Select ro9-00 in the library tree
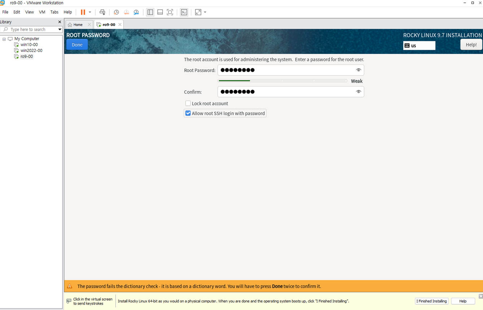 [x=26, y=57]
